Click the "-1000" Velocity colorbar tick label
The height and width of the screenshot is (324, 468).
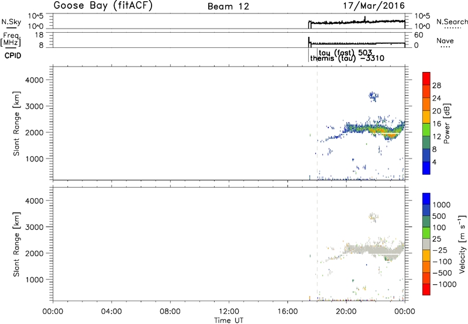click(x=444, y=284)
